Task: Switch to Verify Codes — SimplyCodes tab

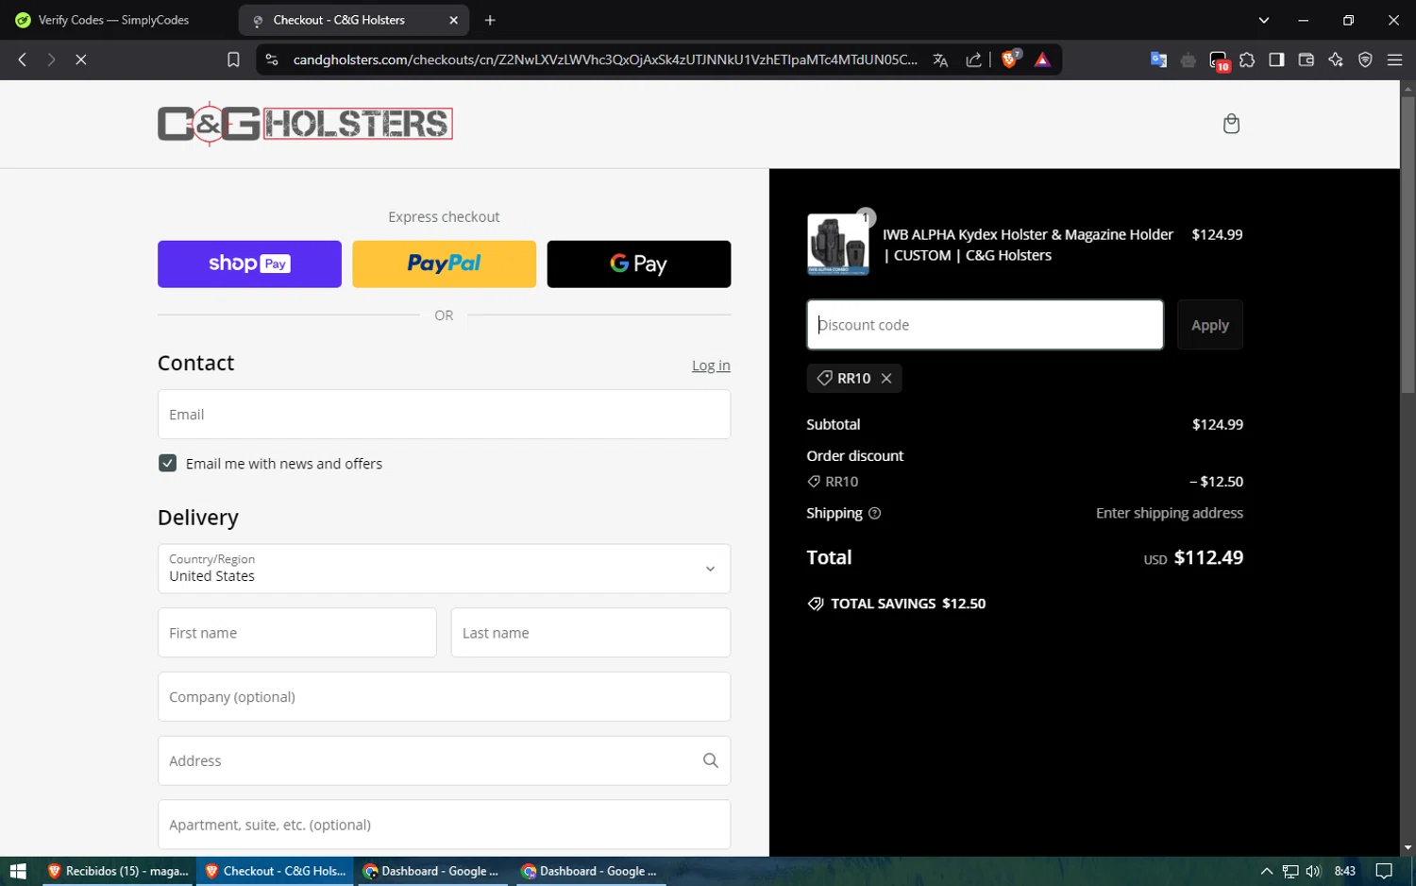Action: [x=113, y=20]
